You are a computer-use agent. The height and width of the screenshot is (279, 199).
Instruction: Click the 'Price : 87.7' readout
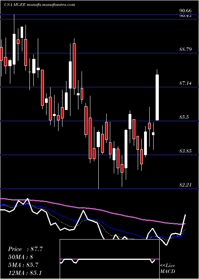[x=25, y=249]
